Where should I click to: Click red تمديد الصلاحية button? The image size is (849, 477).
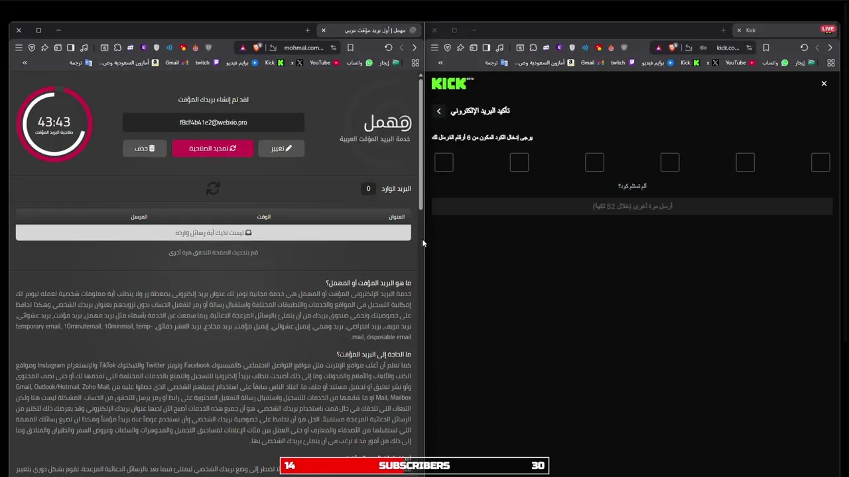212,148
